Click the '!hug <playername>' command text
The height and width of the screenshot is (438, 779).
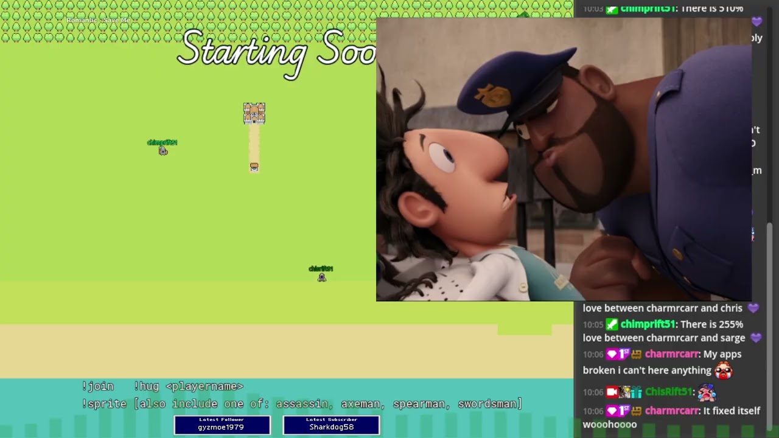(188, 386)
